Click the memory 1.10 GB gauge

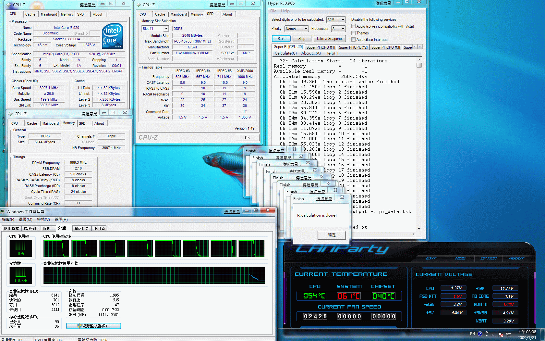[21, 275]
